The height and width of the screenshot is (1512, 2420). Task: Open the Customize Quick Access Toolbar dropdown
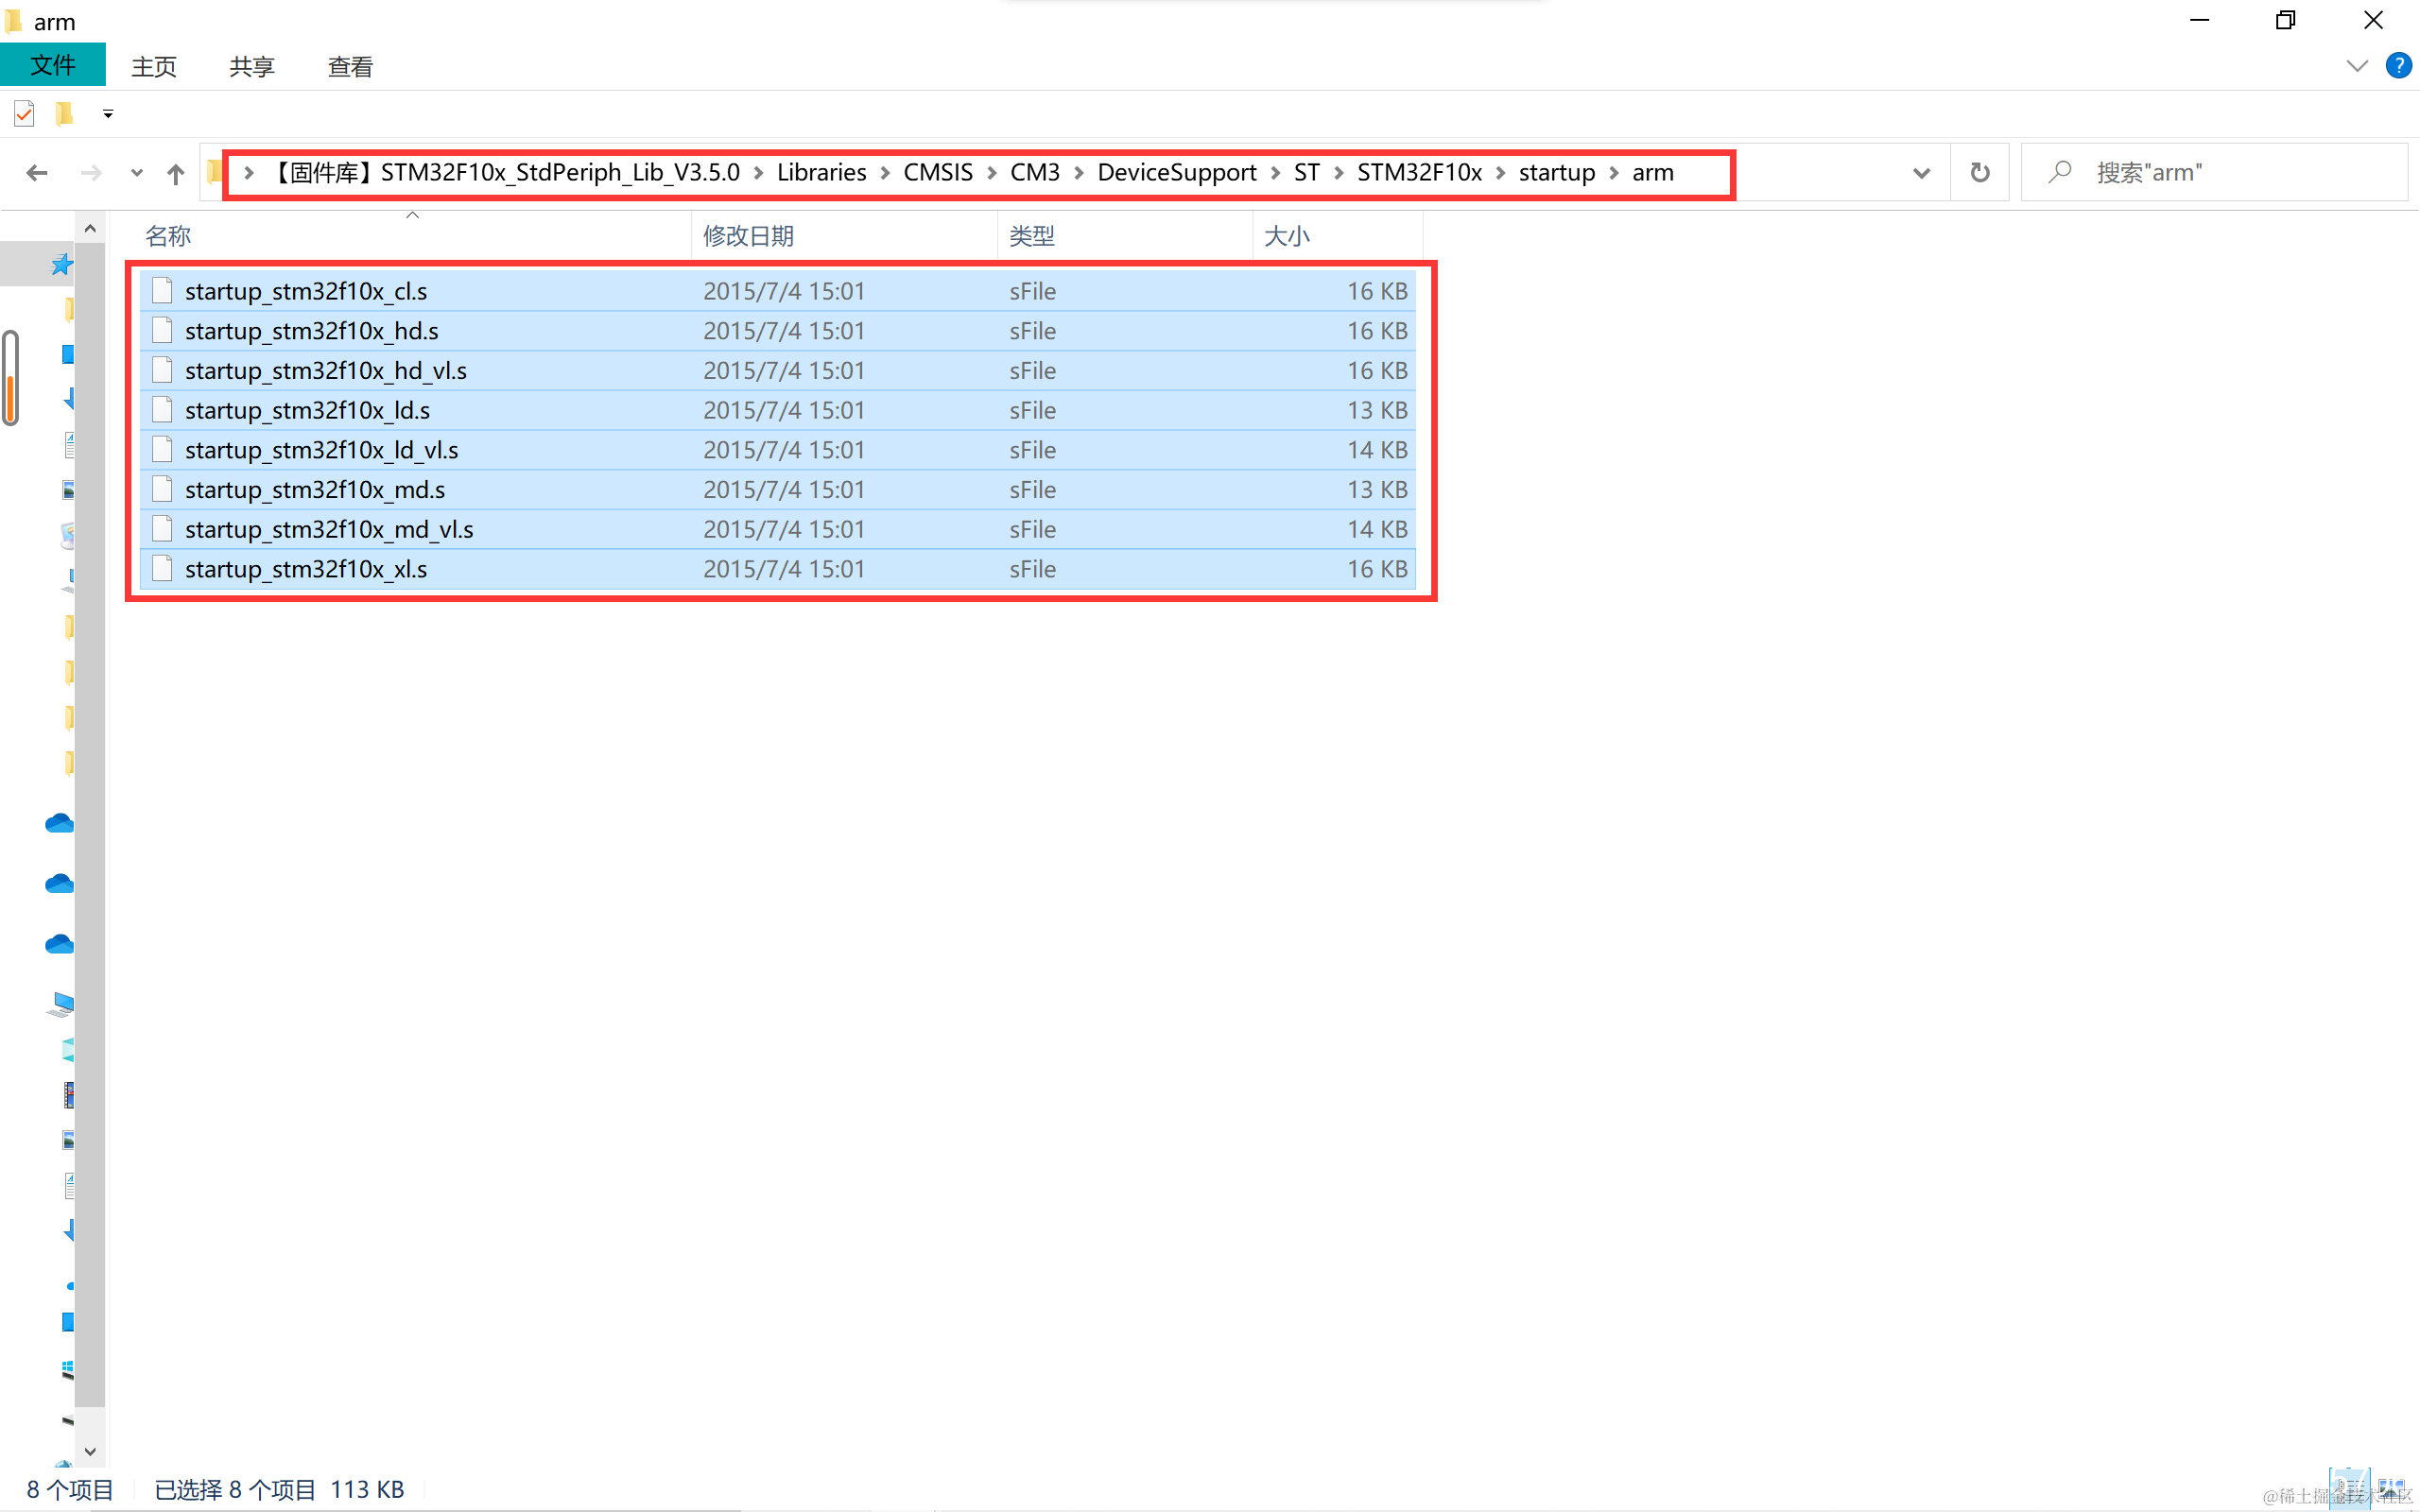108,114
